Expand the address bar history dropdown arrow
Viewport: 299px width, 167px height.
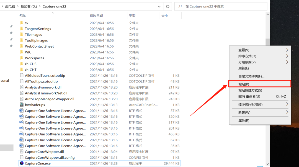159,6
